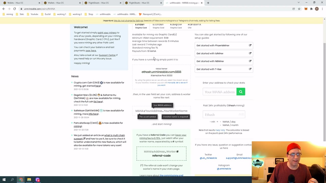Image resolution: width=326 pixels, height=183 pixels.
Task: Open external link icon for PhoenixMiner
Action: pyautogui.click(x=250, y=45)
